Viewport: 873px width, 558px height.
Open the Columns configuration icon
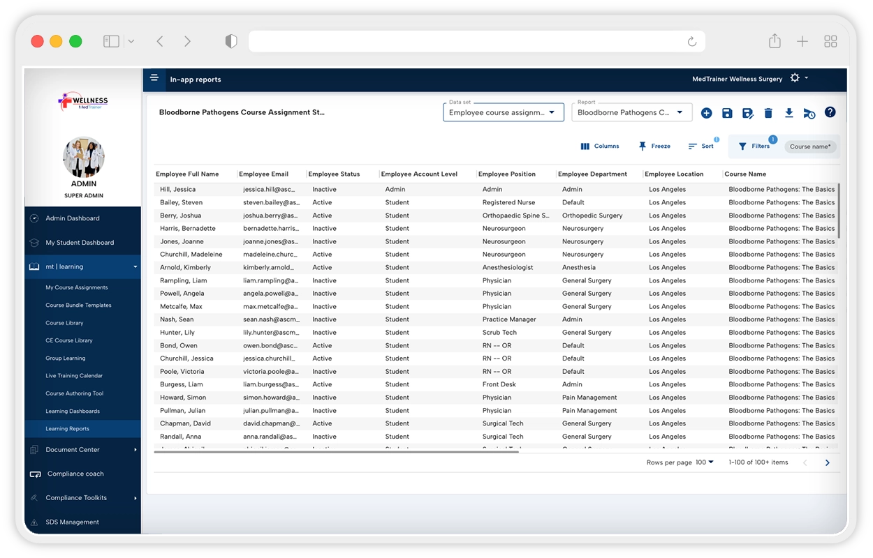point(599,146)
